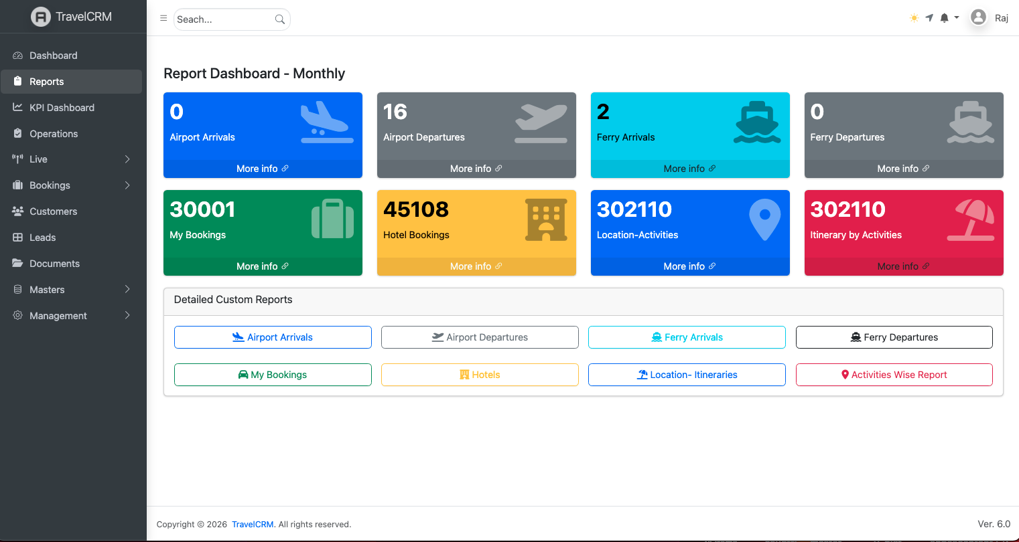Click the Leads table icon

click(x=18, y=237)
